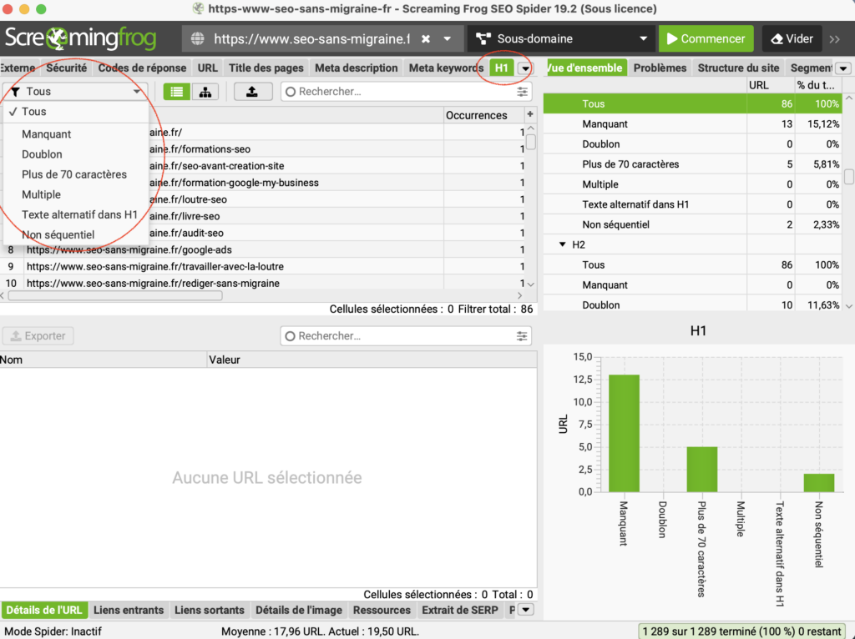855x639 pixels.
Task: Select the H1 Non séquentiel overview row
Action: pyautogui.click(x=692, y=225)
